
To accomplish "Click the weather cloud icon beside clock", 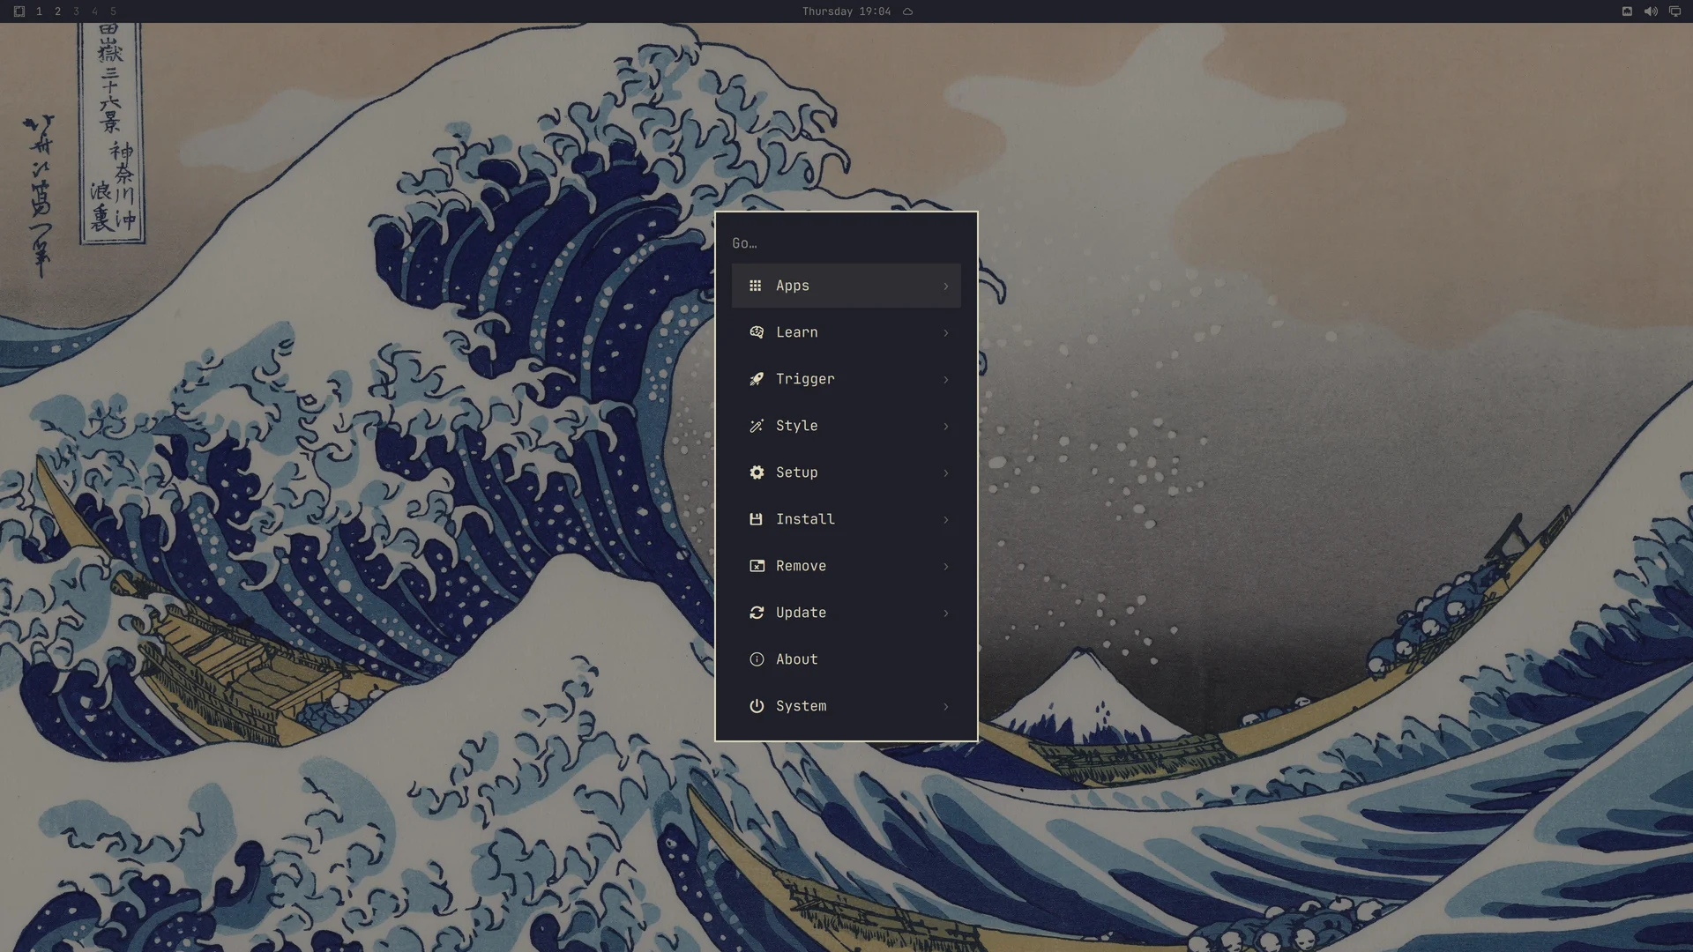I will [907, 11].
